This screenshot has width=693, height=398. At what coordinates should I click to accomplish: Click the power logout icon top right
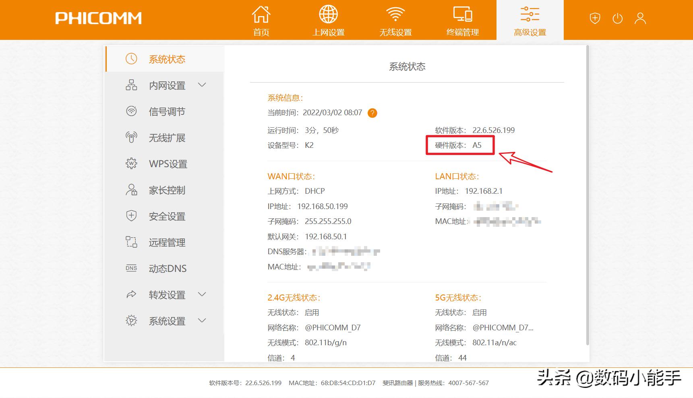(x=617, y=18)
